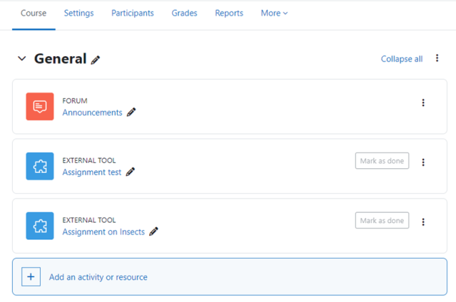Open Assignment test three-dot actions menu
This screenshot has width=456, height=302.
[x=423, y=162]
